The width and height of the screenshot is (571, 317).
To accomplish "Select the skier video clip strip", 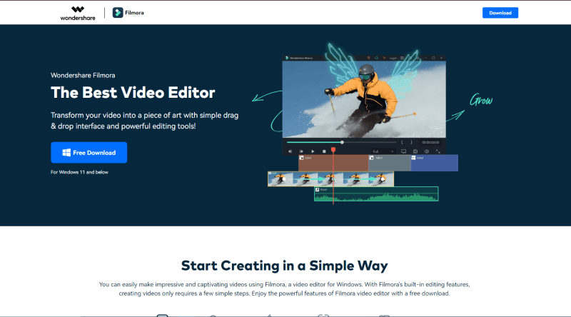I will pos(330,179).
